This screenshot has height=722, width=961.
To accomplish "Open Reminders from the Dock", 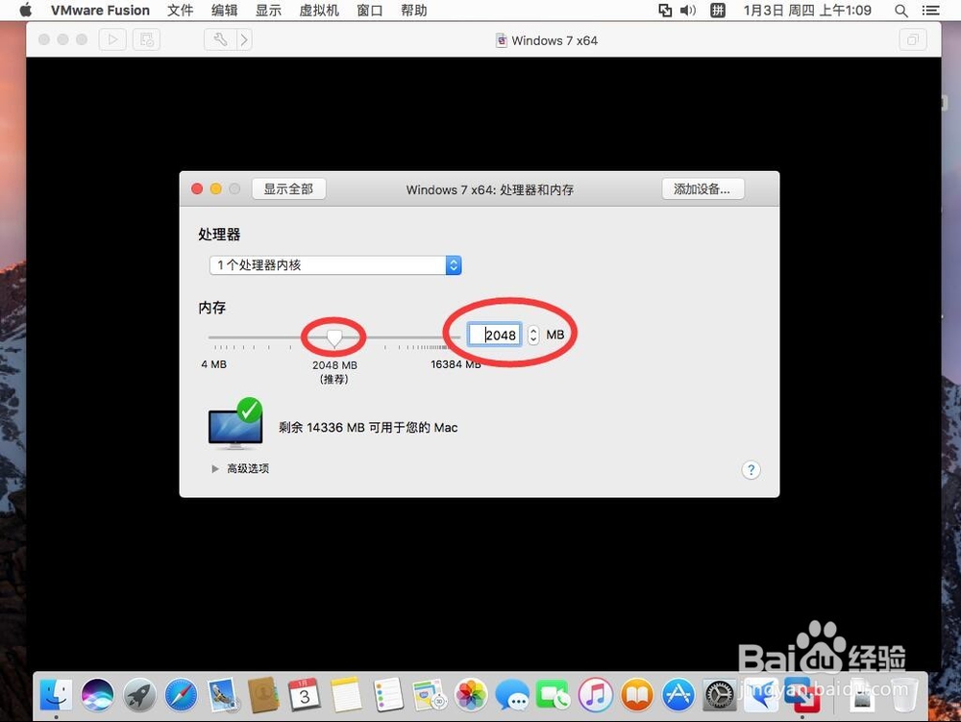I will pyautogui.click(x=388, y=695).
